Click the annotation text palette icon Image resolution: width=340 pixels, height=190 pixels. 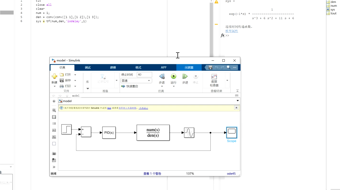(x=54, y=130)
